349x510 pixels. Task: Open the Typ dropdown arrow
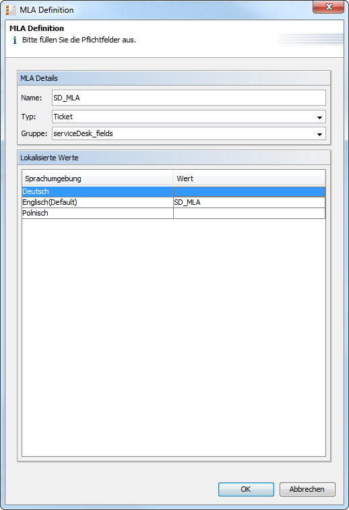319,117
